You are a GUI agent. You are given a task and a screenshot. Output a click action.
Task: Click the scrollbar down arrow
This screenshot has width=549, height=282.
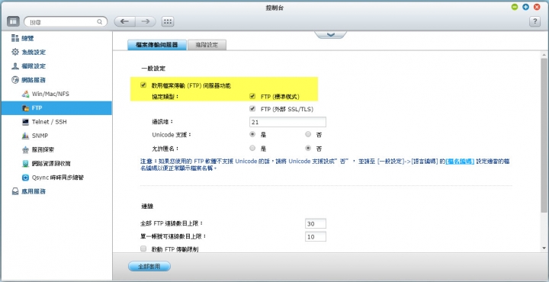pyautogui.click(x=544, y=248)
